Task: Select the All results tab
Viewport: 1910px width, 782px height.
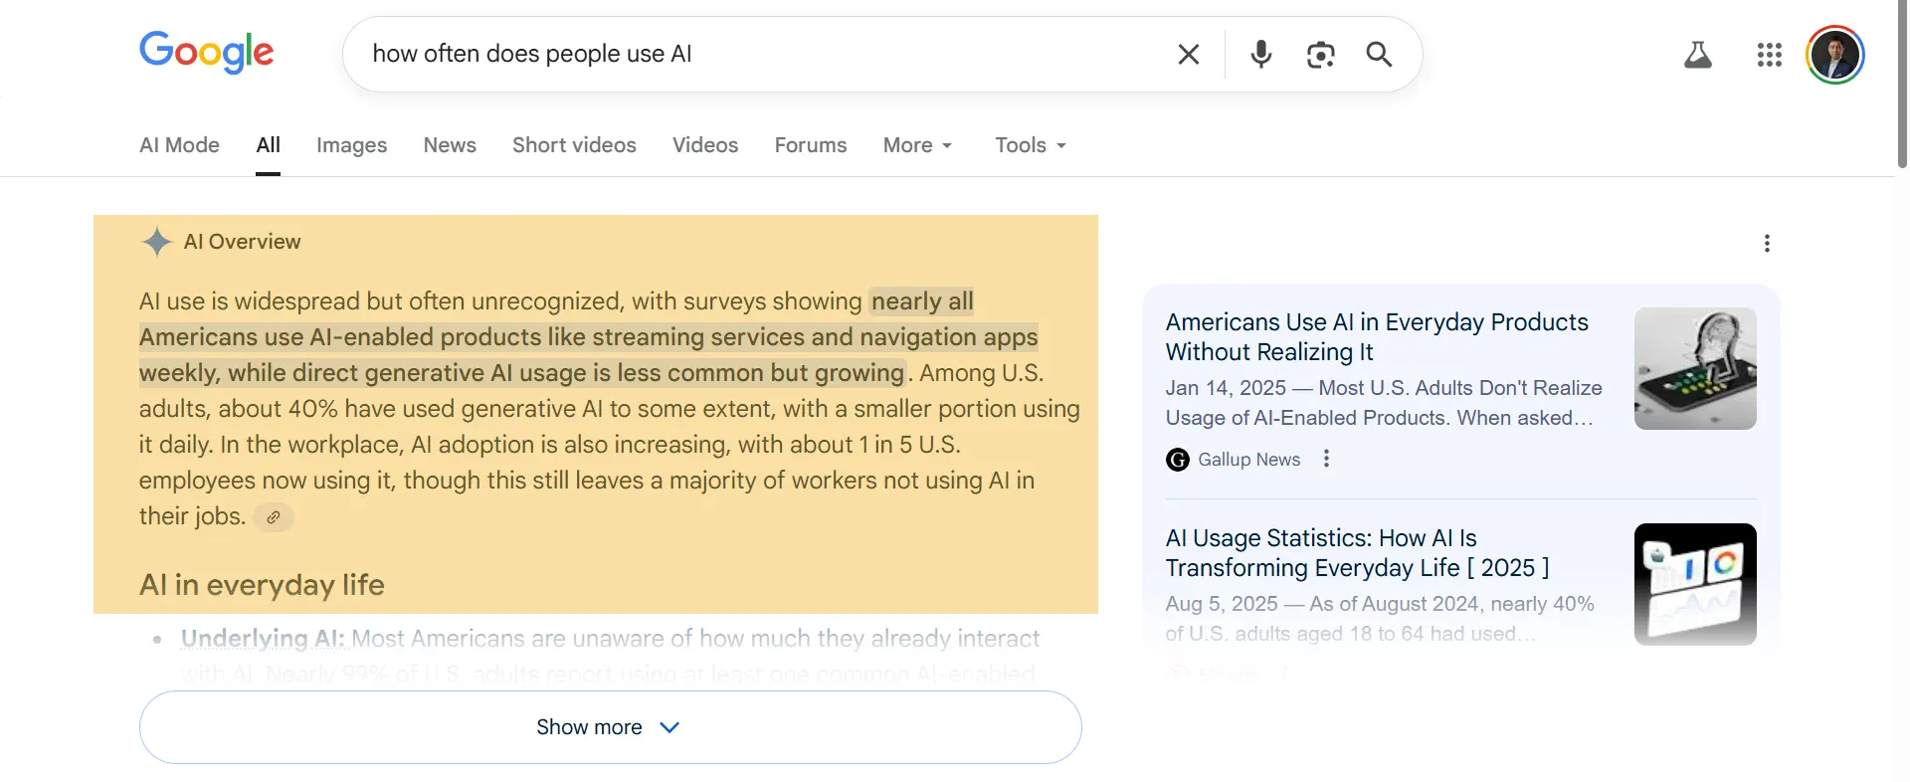Action: click(268, 145)
